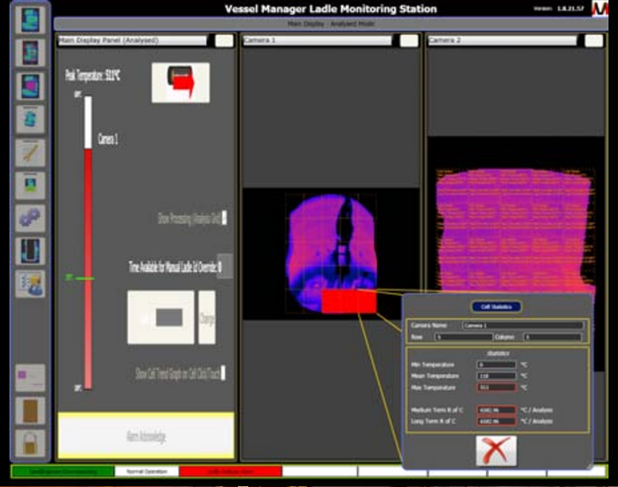Screen dimensions: 618x487
Task: Toggle Show Processing Analysis Grid checkbox
Action: point(225,217)
